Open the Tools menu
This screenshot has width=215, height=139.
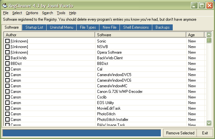click(x=61, y=13)
